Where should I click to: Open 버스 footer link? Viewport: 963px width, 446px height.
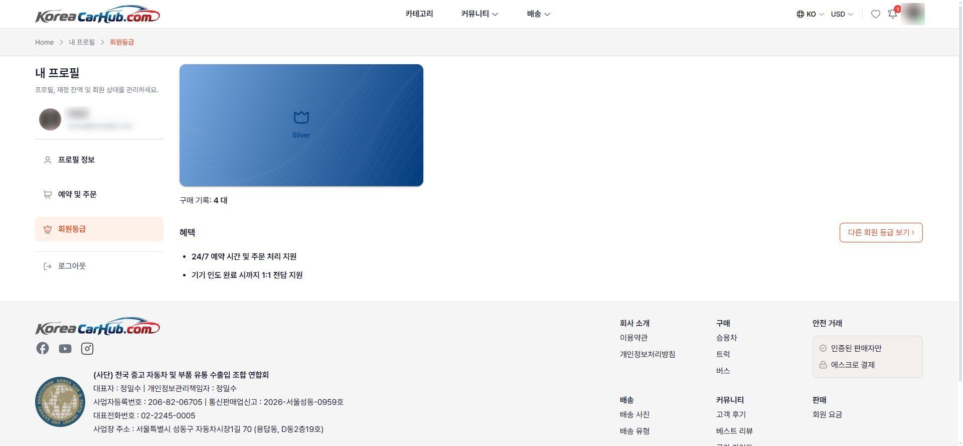[x=723, y=371]
